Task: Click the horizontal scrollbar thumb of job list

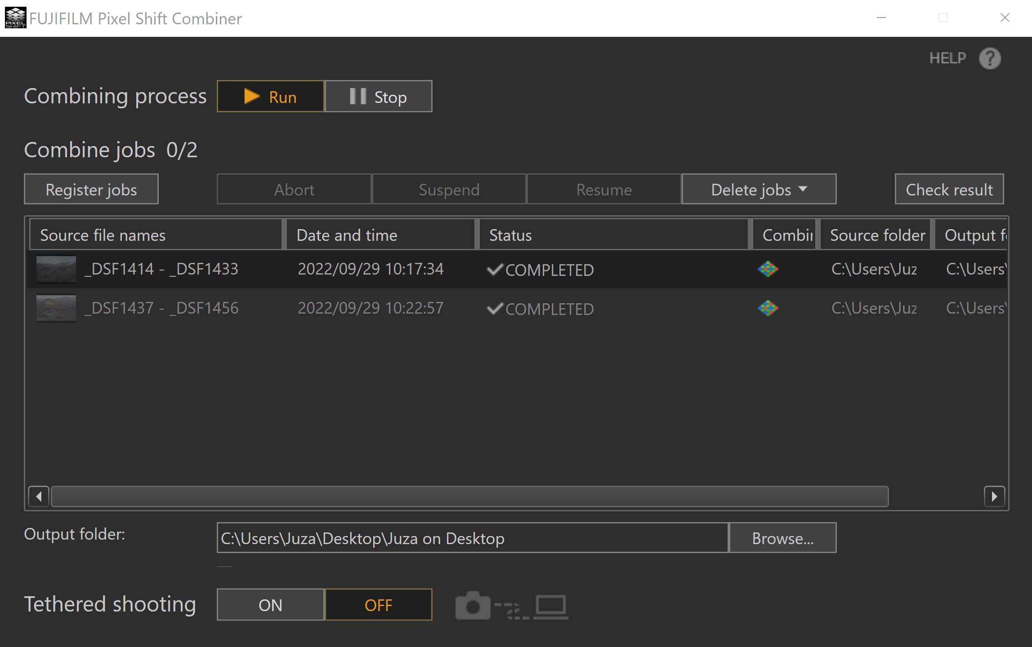Action: click(x=469, y=496)
